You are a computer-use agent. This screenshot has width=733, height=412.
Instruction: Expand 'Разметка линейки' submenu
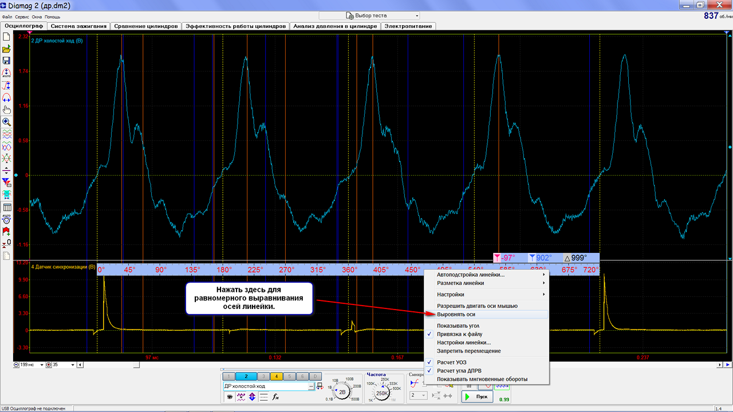coord(487,283)
